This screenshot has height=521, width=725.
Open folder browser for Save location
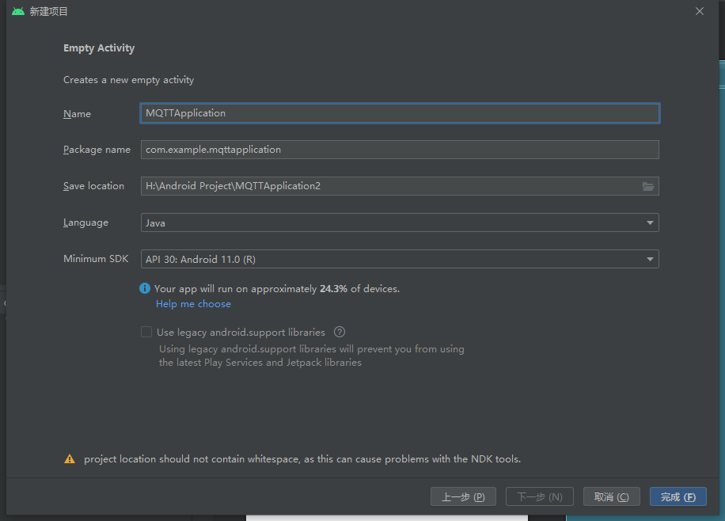click(648, 186)
